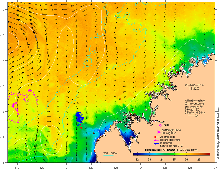Image resolution: width=220 pixels, height=170 pixels.
Task: Click the longitude axis label 125
Action: (x=165, y=167)
